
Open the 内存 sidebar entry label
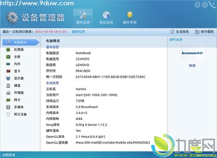tap(17, 64)
